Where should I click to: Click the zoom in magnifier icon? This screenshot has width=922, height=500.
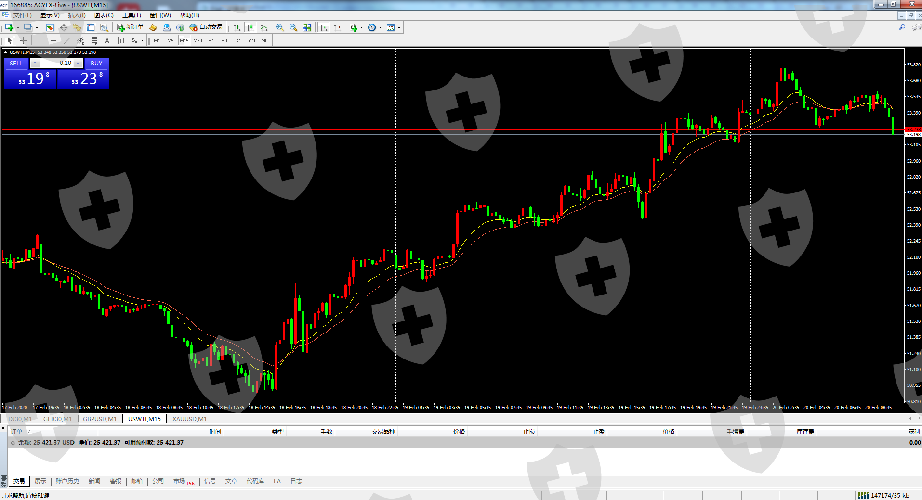[x=279, y=27]
